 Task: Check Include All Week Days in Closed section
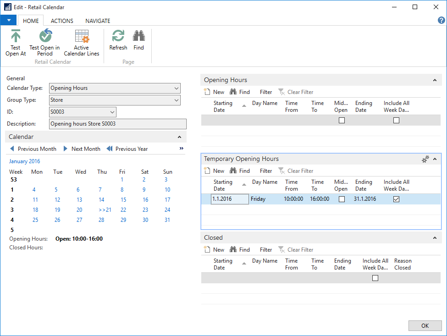[375, 278]
